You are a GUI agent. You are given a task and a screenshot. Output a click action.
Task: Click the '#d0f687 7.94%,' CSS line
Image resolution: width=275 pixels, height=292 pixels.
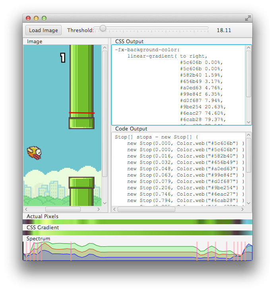click(201, 100)
